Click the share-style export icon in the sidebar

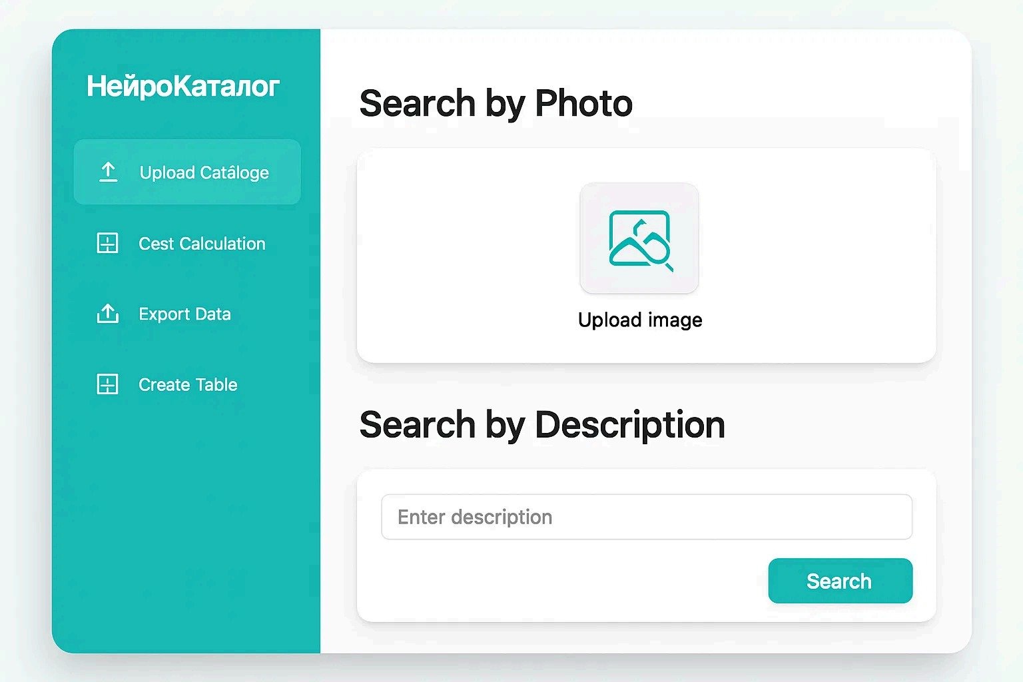(108, 314)
